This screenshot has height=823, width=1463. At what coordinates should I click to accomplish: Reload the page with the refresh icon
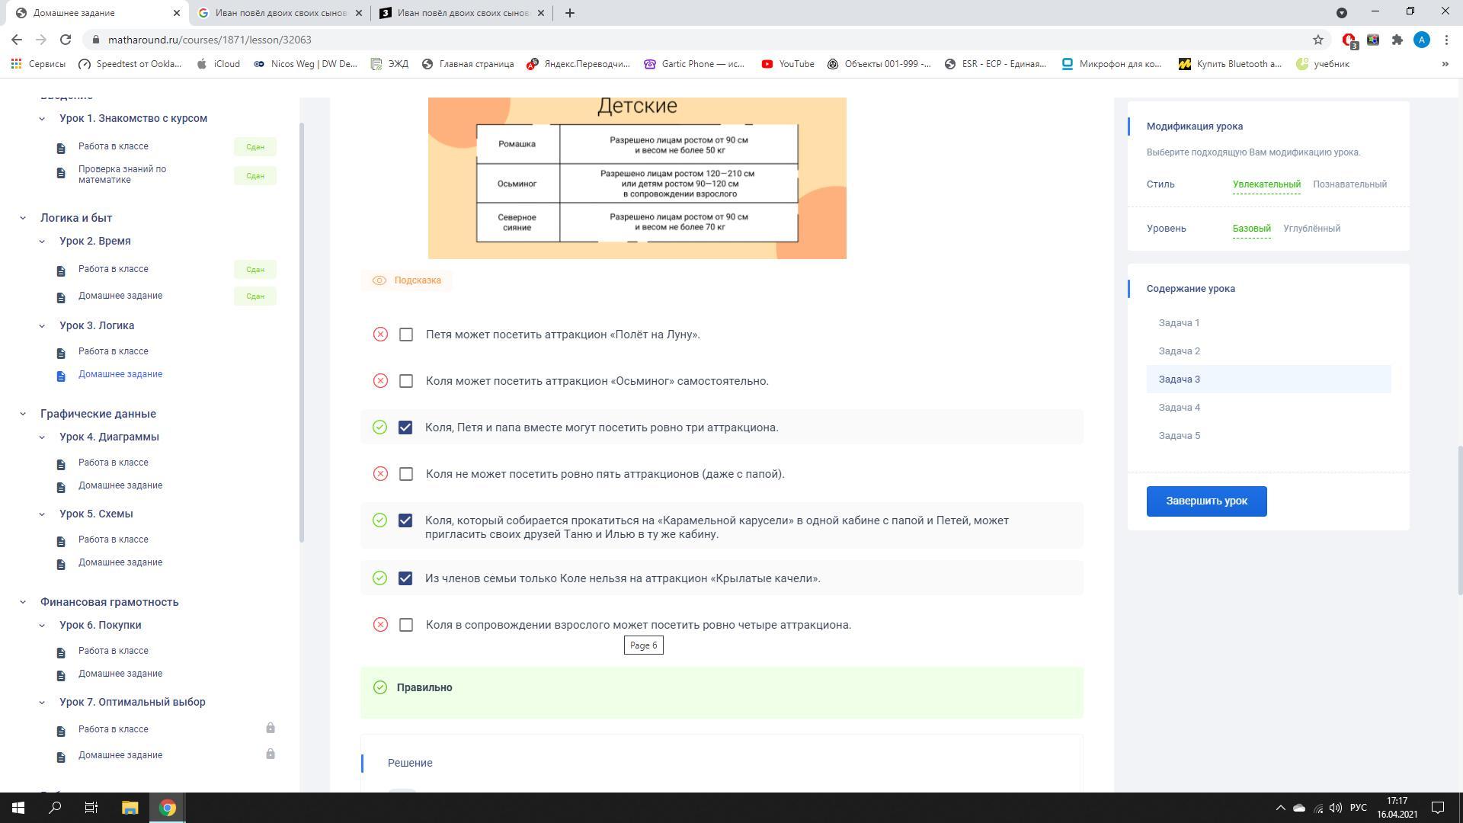pos(66,40)
